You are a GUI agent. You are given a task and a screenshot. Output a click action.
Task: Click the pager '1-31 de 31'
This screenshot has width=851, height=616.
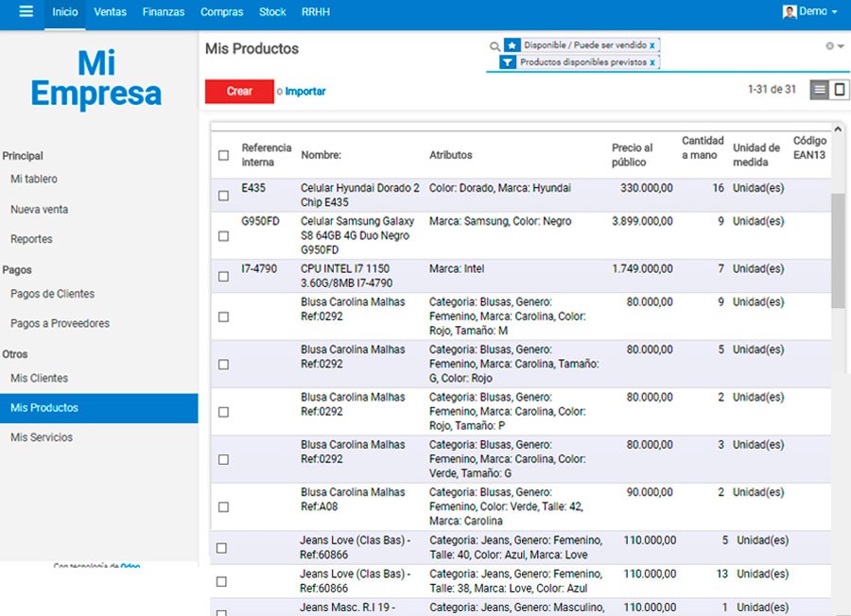[772, 90]
